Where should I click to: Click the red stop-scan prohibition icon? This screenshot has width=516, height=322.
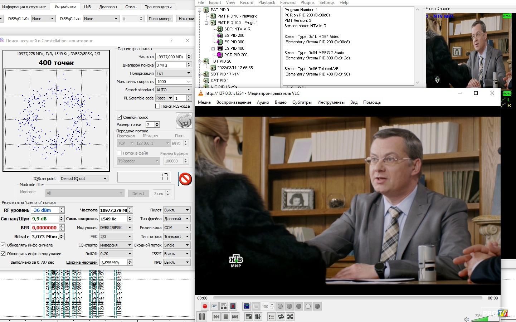tap(185, 179)
